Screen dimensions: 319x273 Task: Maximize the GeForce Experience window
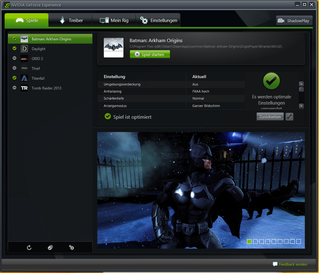coord(304,5)
